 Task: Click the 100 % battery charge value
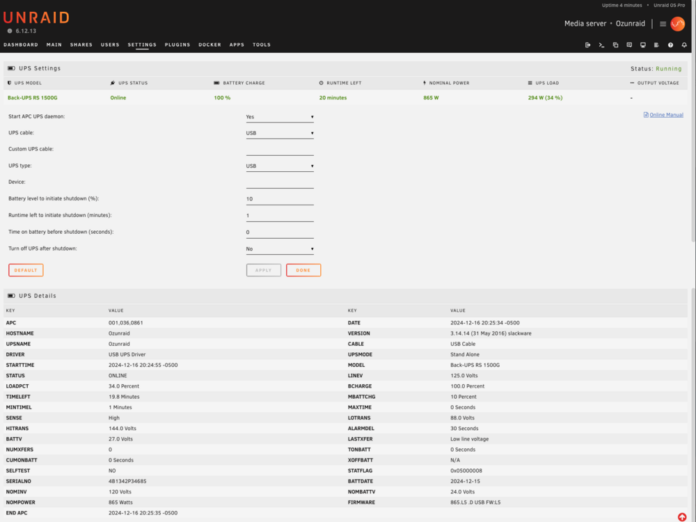click(222, 97)
